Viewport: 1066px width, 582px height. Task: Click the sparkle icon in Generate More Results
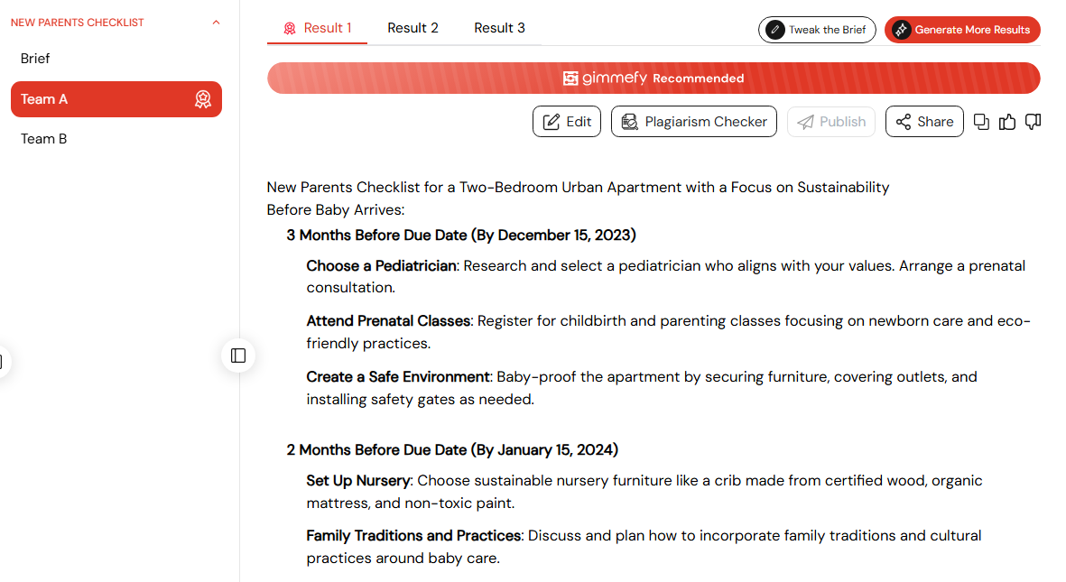pyautogui.click(x=902, y=30)
